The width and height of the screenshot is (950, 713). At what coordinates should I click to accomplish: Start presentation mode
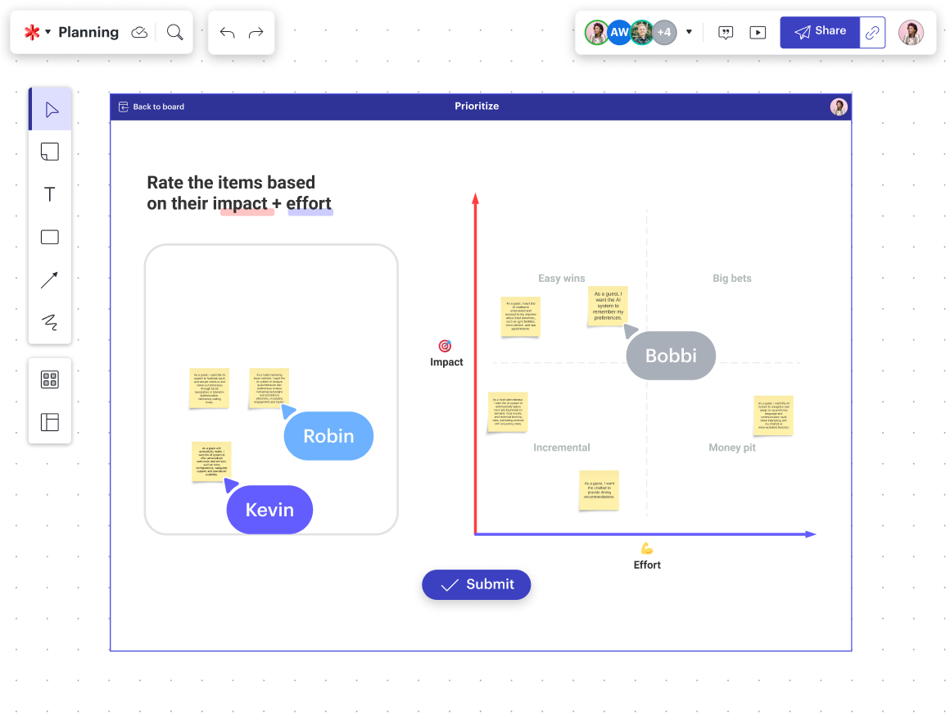[758, 33]
